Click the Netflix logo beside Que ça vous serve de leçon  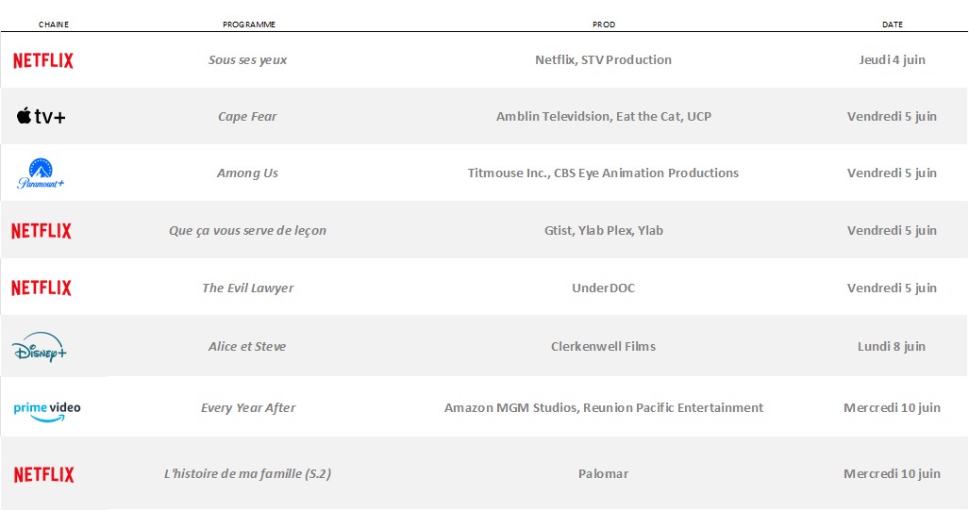(42, 231)
